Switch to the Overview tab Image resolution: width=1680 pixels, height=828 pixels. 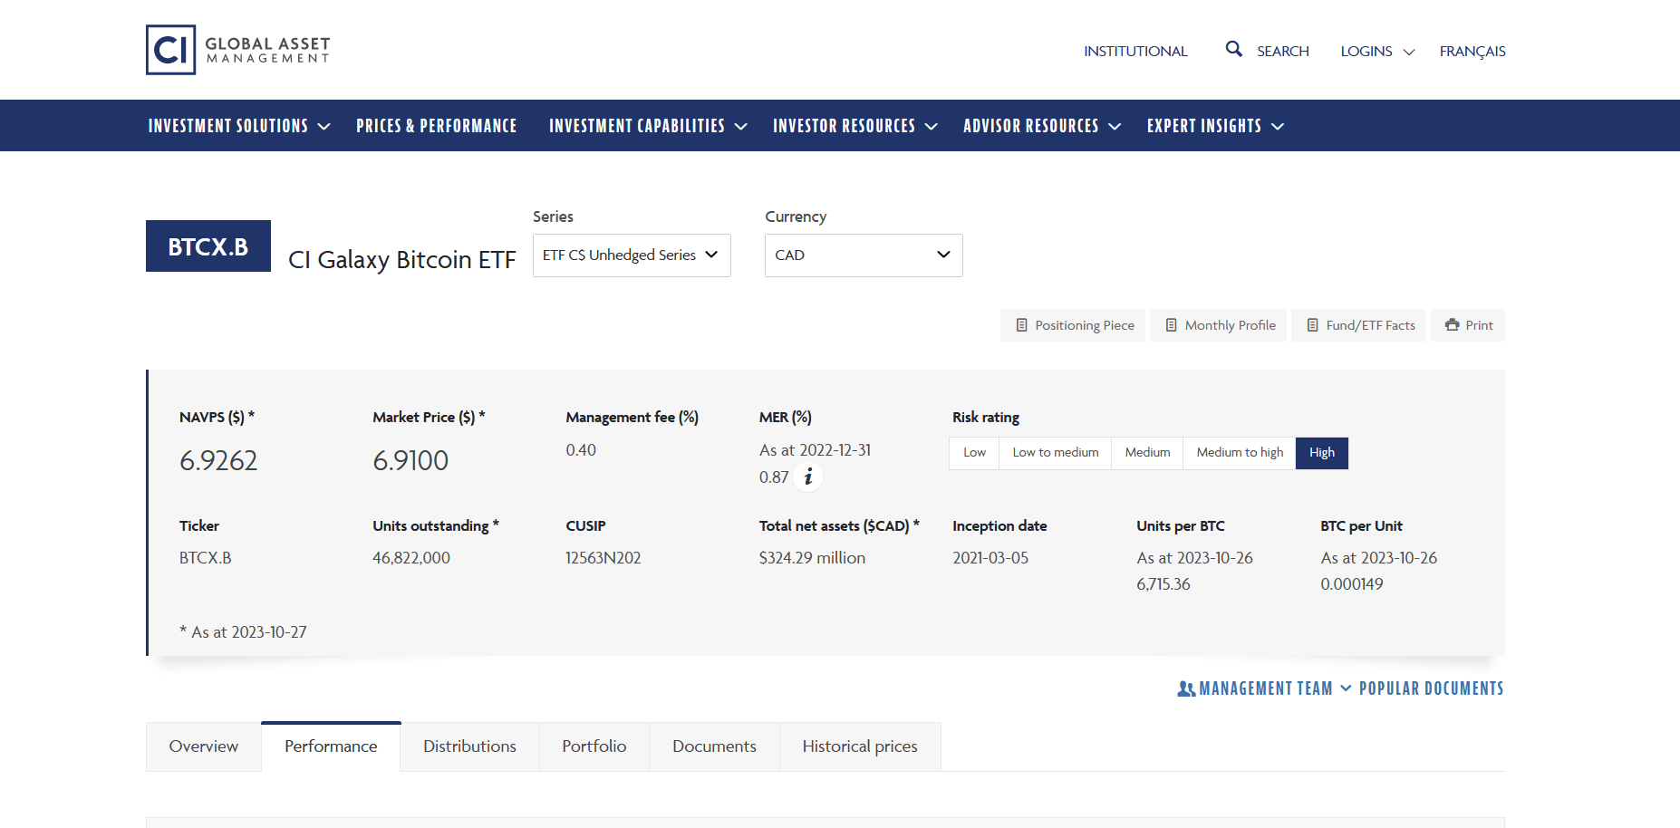pos(204,746)
